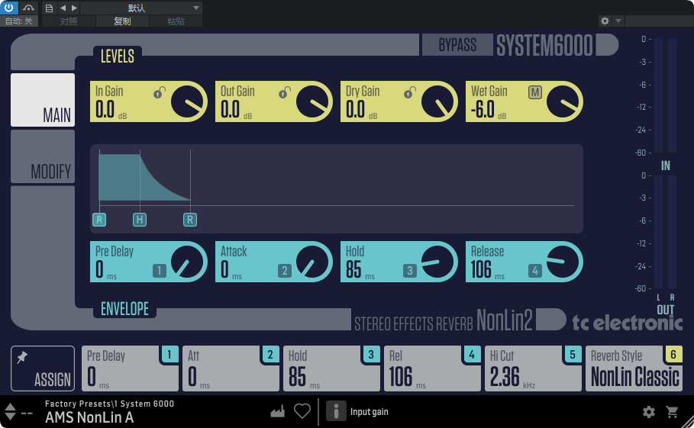Click the Attack knob
The width and height of the screenshot is (694, 428).
(x=312, y=262)
